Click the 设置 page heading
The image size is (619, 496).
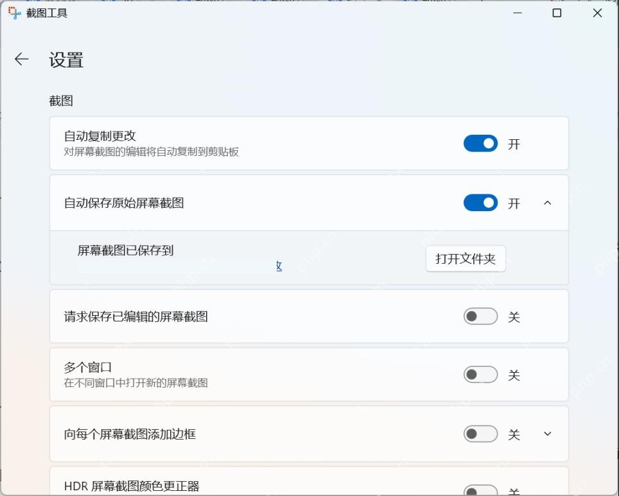coord(66,60)
